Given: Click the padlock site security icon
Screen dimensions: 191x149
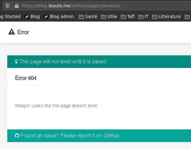Looking at the screenshot, I should click(17, 6).
